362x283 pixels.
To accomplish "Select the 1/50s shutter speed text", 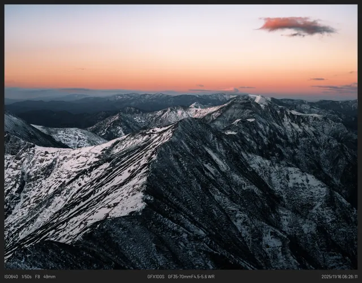I will click(x=27, y=277).
